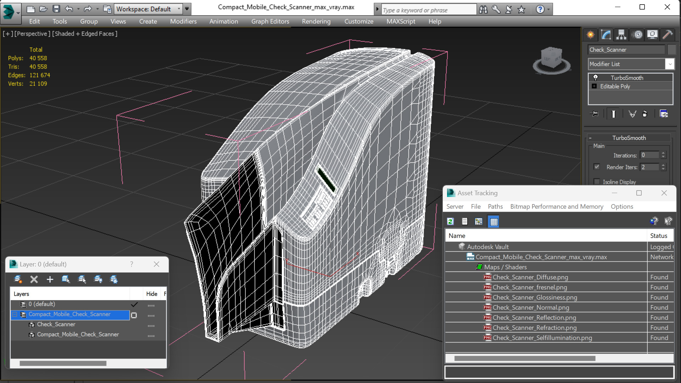Image resolution: width=681 pixels, height=383 pixels.
Task: Expand the Editable Poly modifier entry
Action: tap(594, 86)
